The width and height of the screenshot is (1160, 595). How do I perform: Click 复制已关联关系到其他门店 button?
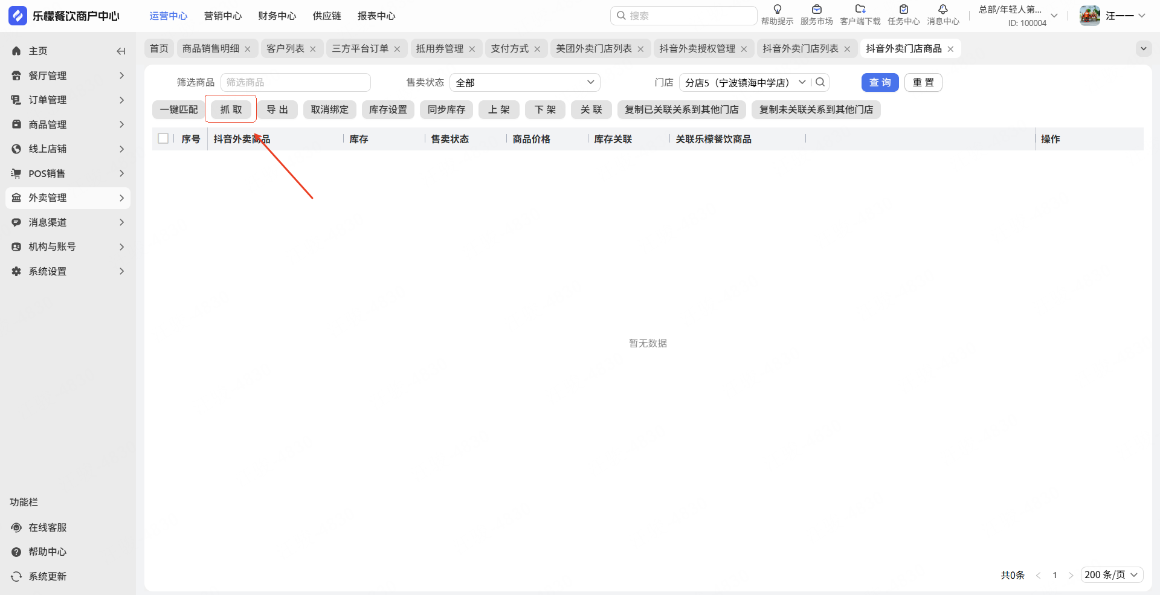(681, 109)
